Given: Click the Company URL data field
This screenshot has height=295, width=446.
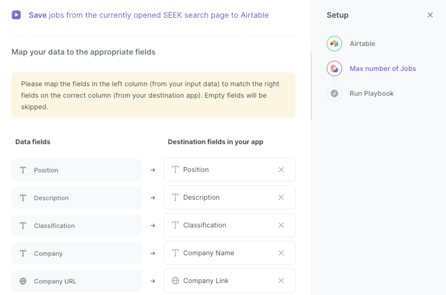Looking at the screenshot, I should (77, 281).
